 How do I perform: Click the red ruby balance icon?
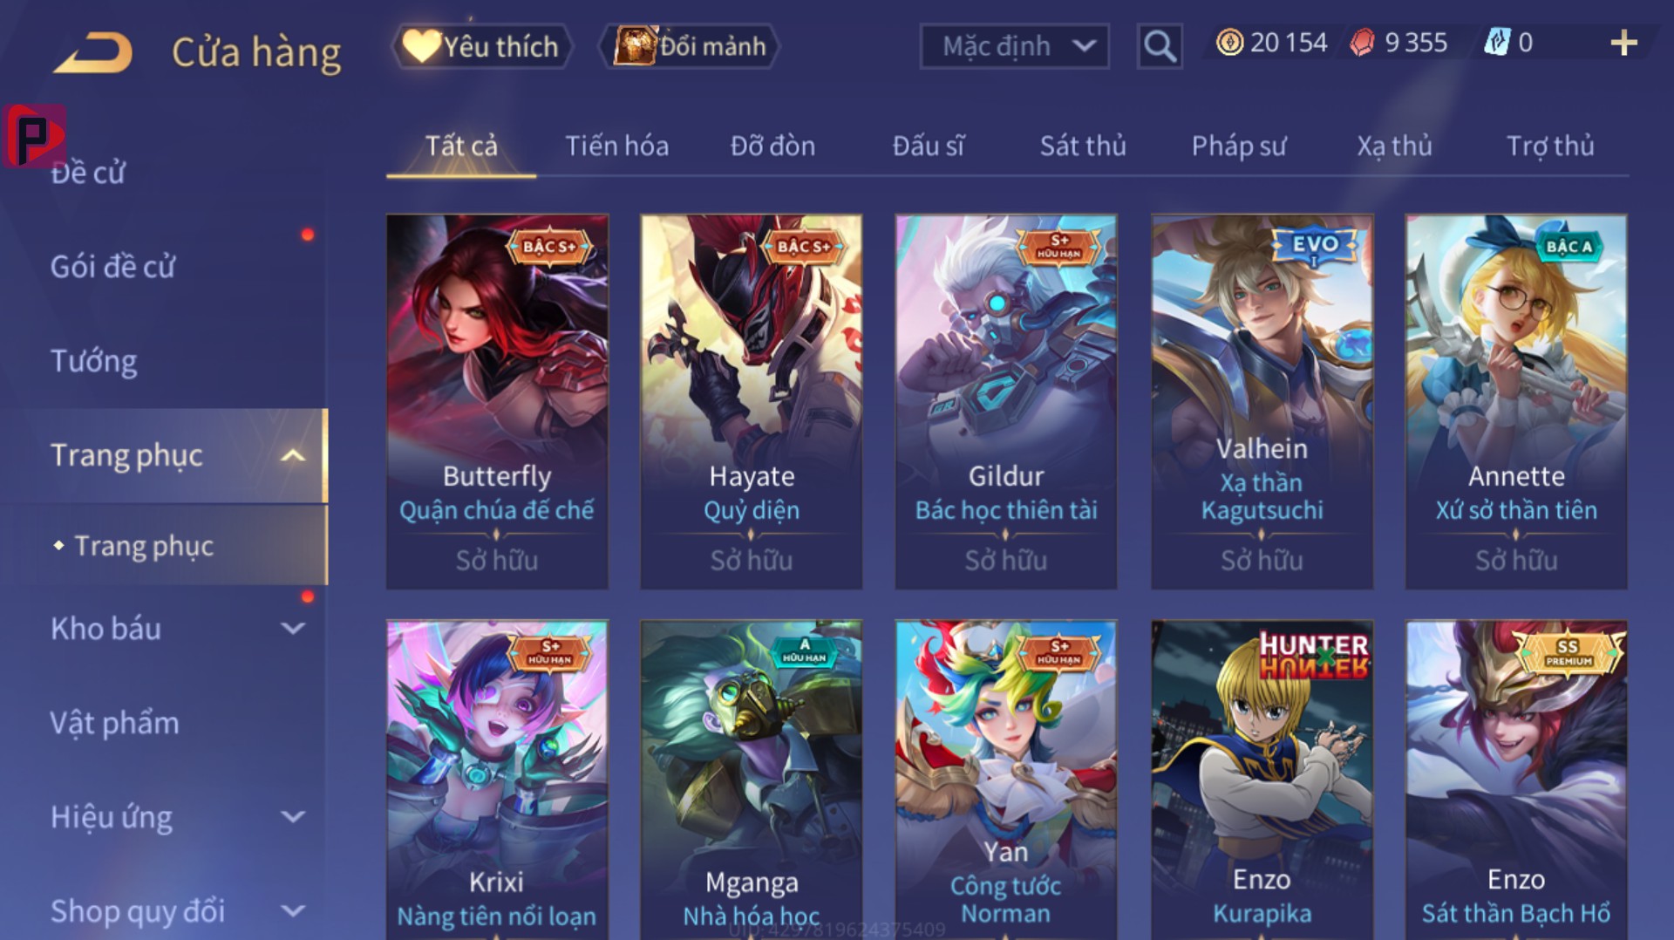coord(1362,42)
